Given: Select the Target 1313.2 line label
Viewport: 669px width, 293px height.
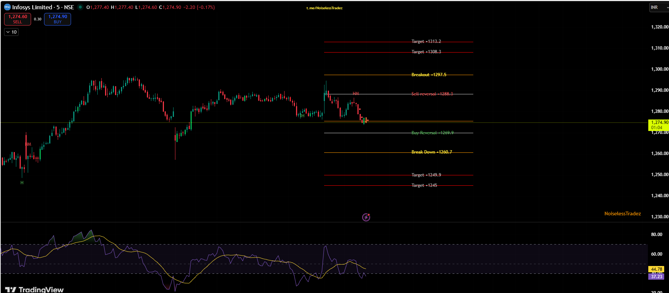Looking at the screenshot, I should [x=426, y=41].
